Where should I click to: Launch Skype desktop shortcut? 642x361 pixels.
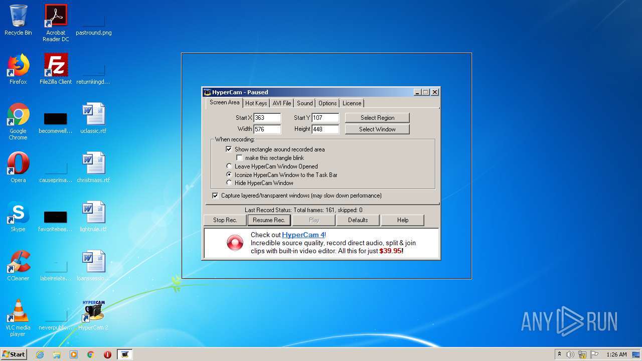pos(18,217)
